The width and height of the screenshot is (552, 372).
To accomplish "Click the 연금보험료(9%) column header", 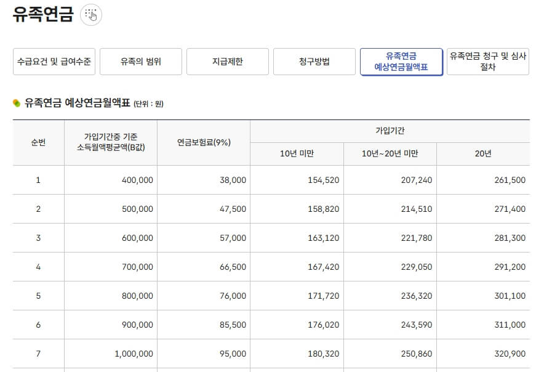I will tap(204, 141).
